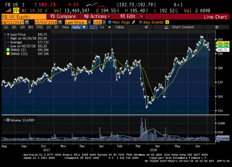Click the 13.470M volume axis label
This screenshot has width=232, height=167.
coord(223,139)
